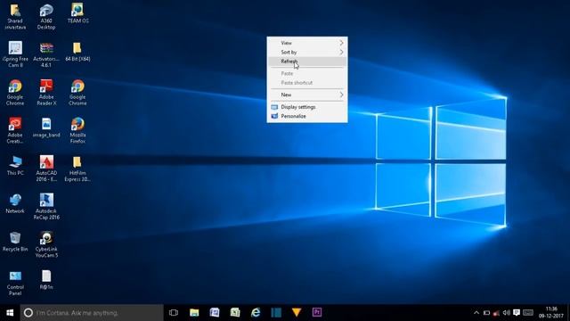Screen dimensions: 570x321
Task: Choose Refresh from the context menu
Action: [x=307, y=62]
